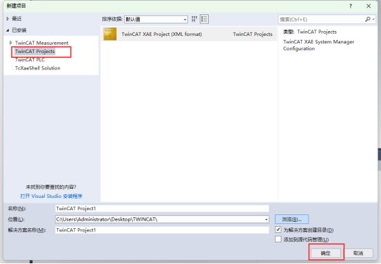Select TwinCAT Measurement category
This screenshot has width=381, height=264.
tap(41, 43)
